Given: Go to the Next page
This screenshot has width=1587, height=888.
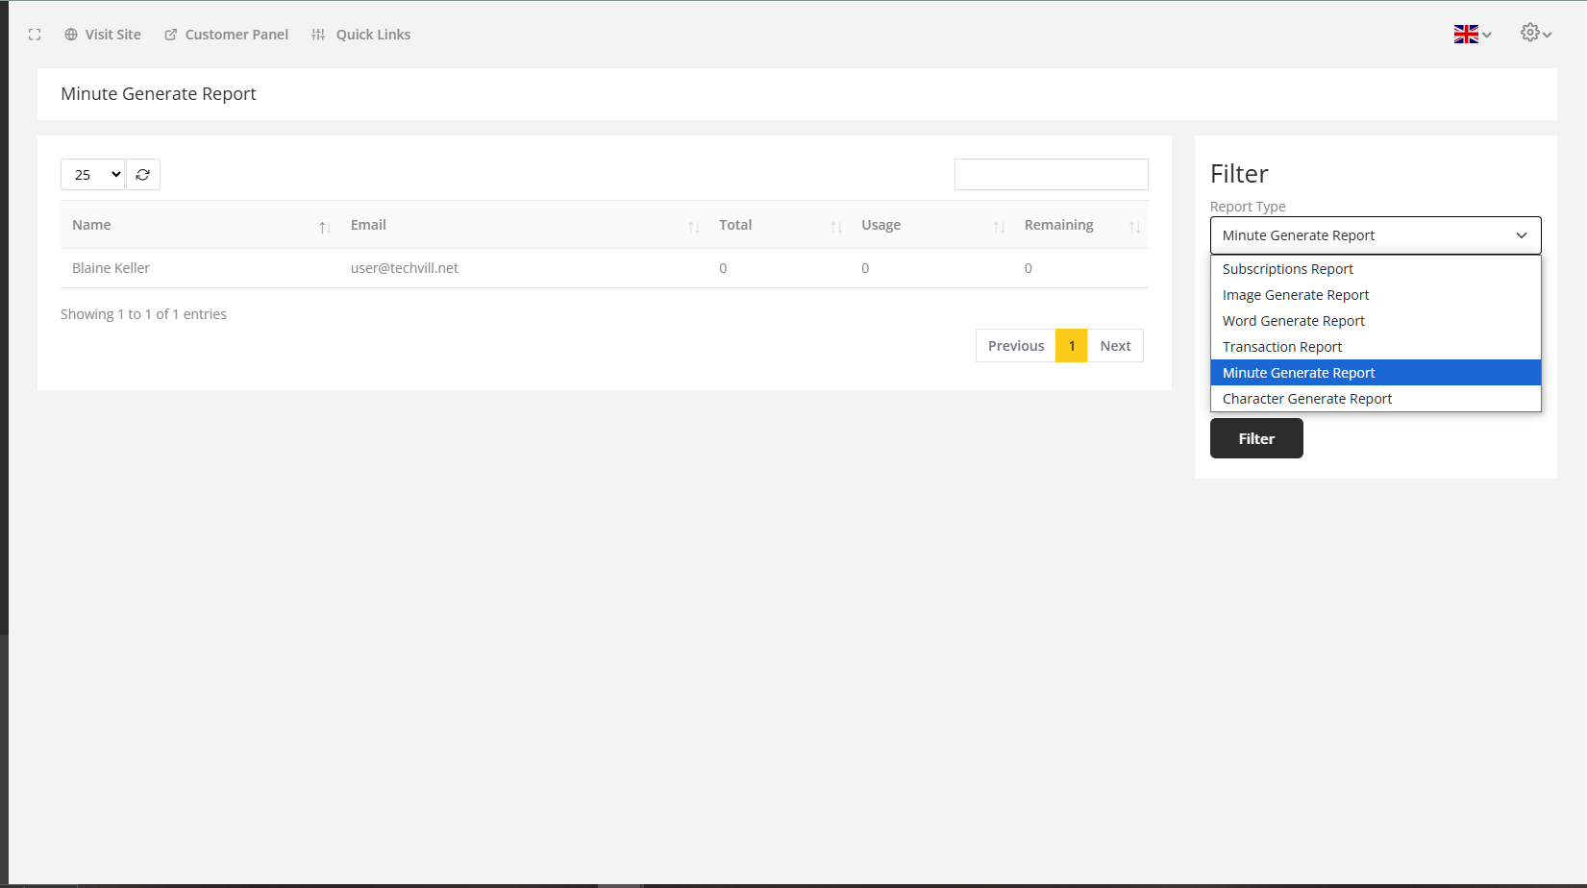Looking at the screenshot, I should click(x=1115, y=346).
